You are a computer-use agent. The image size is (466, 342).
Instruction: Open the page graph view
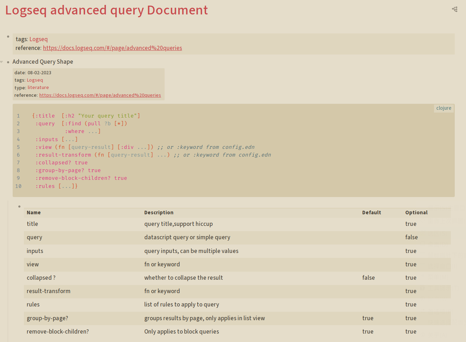pyautogui.click(x=454, y=9)
